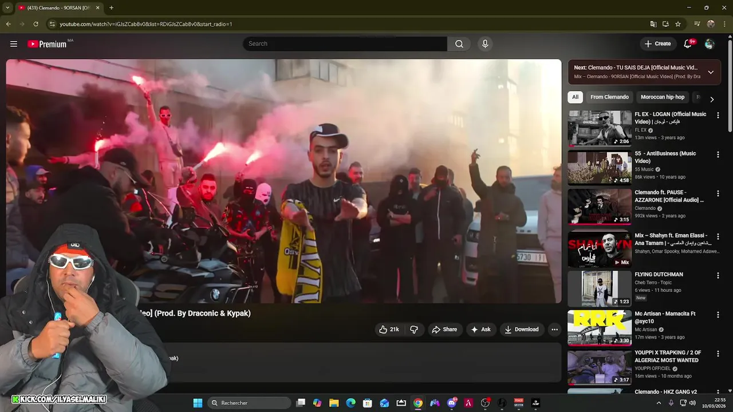Image resolution: width=733 pixels, height=412 pixels.
Task: Open options for AZZARONE video
Action: pyautogui.click(x=718, y=194)
